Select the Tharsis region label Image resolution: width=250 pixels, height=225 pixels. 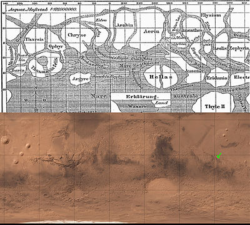[x=34, y=39]
